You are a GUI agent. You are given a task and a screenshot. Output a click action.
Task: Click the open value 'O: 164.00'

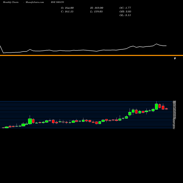tap(67, 8)
